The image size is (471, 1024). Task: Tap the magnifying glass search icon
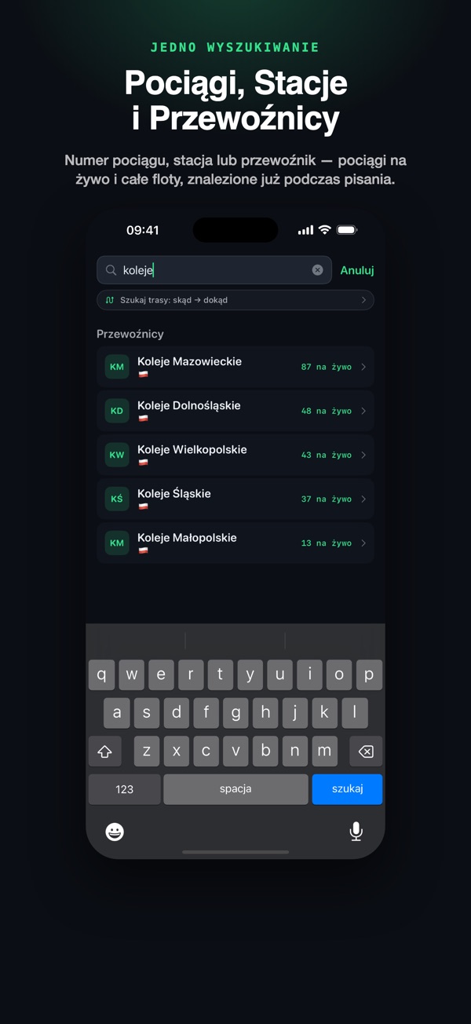111,270
